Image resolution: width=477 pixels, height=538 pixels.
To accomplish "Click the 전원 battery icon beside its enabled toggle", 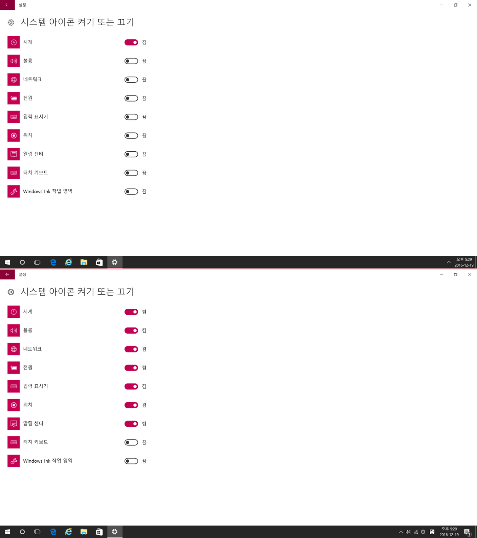I will click(x=14, y=368).
